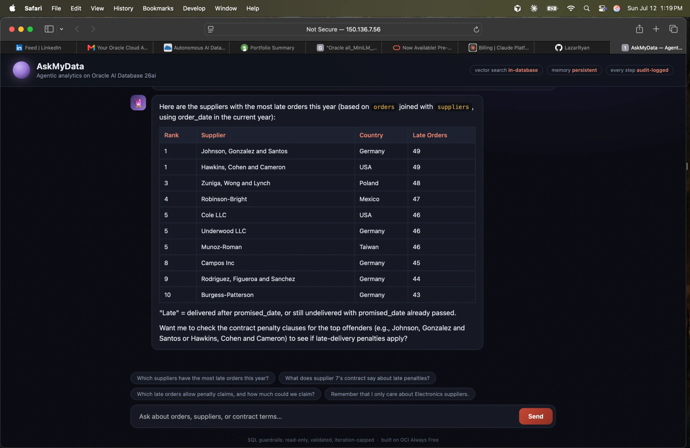The image size is (690, 448).
Task: Select the Zuniga, Wong and Lynch cell
Action: [275, 183]
